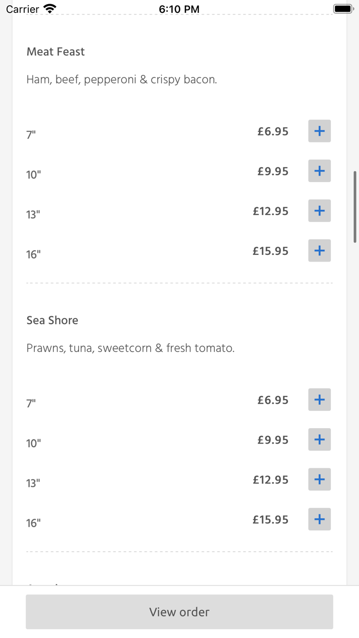Select the £12.95 Sea Shore price

[270, 480]
